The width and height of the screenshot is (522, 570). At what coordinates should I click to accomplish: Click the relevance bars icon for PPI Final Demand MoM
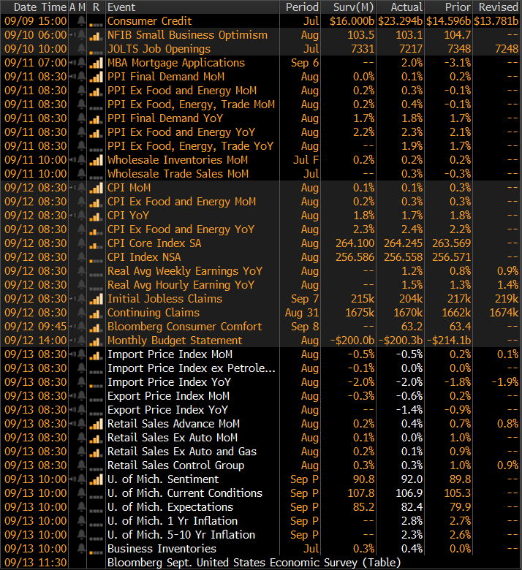pyautogui.click(x=96, y=77)
